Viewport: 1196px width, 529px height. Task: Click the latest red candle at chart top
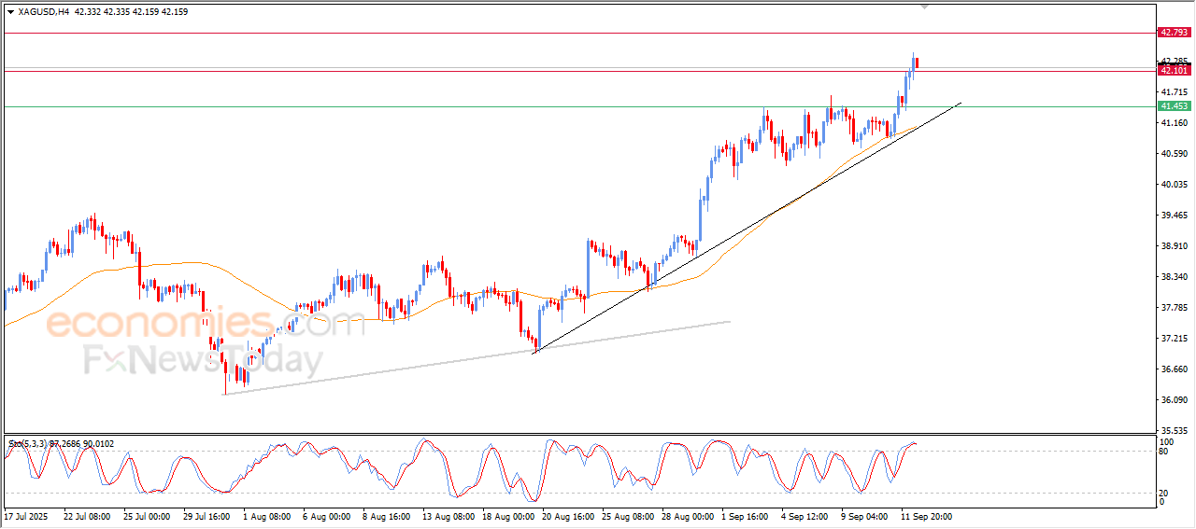[918, 63]
